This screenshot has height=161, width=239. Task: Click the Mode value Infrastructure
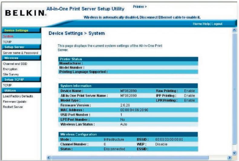click(114, 139)
